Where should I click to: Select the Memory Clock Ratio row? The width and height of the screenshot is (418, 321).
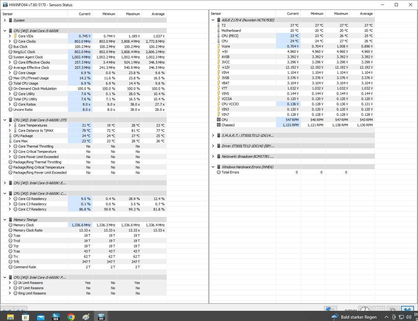click(x=83, y=230)
